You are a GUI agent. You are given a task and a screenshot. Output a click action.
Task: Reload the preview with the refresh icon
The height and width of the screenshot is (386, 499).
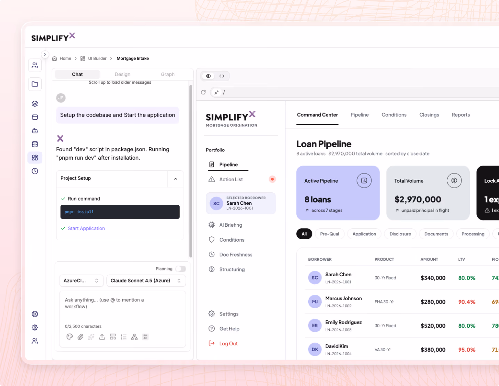pyautogui.click(x=203, y=92)
